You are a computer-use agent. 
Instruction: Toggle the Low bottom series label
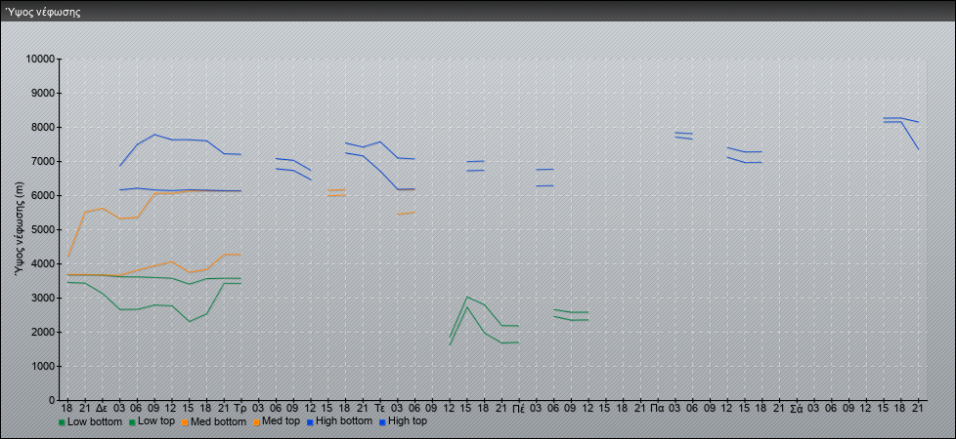pos(95,421)
